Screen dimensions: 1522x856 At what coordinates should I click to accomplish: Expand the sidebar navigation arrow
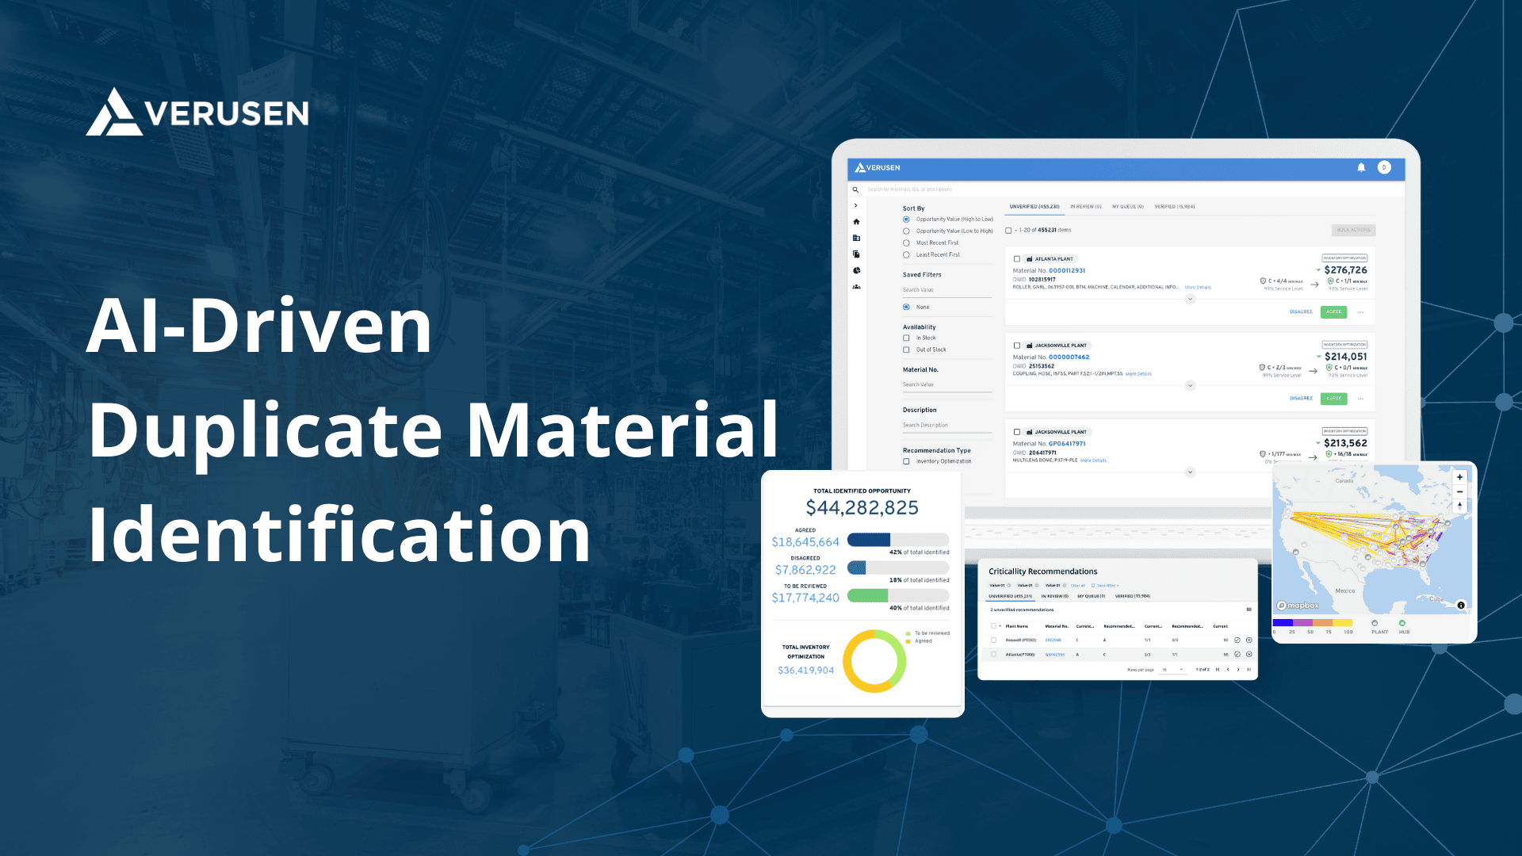[855, 205]
